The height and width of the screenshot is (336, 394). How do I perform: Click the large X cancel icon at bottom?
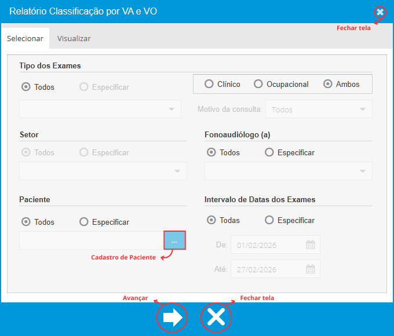point(216,317)
